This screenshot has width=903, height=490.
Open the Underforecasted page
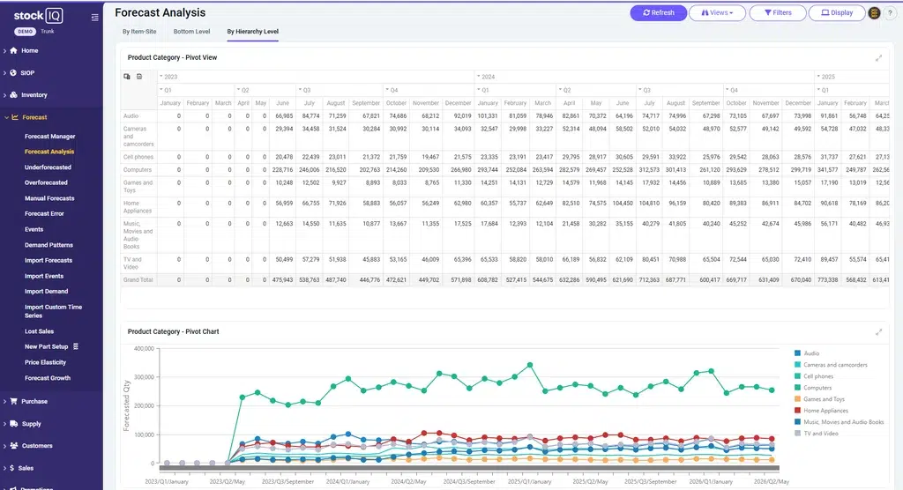pos(48,167)
